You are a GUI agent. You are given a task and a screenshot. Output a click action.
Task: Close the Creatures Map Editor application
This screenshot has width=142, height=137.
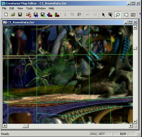138,3
